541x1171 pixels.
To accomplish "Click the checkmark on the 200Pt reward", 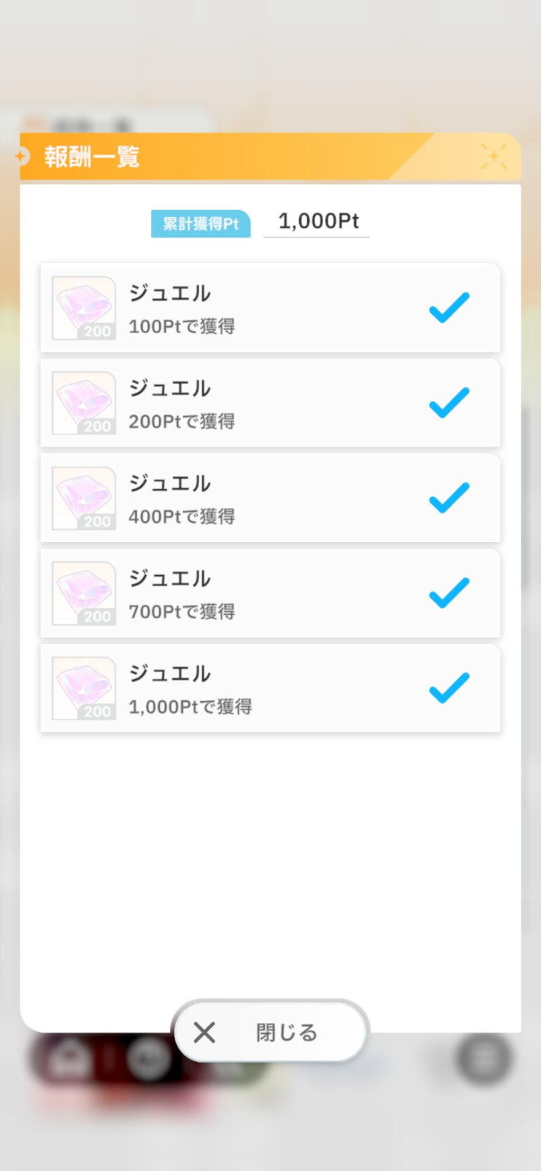I will [x=449, y=403].
